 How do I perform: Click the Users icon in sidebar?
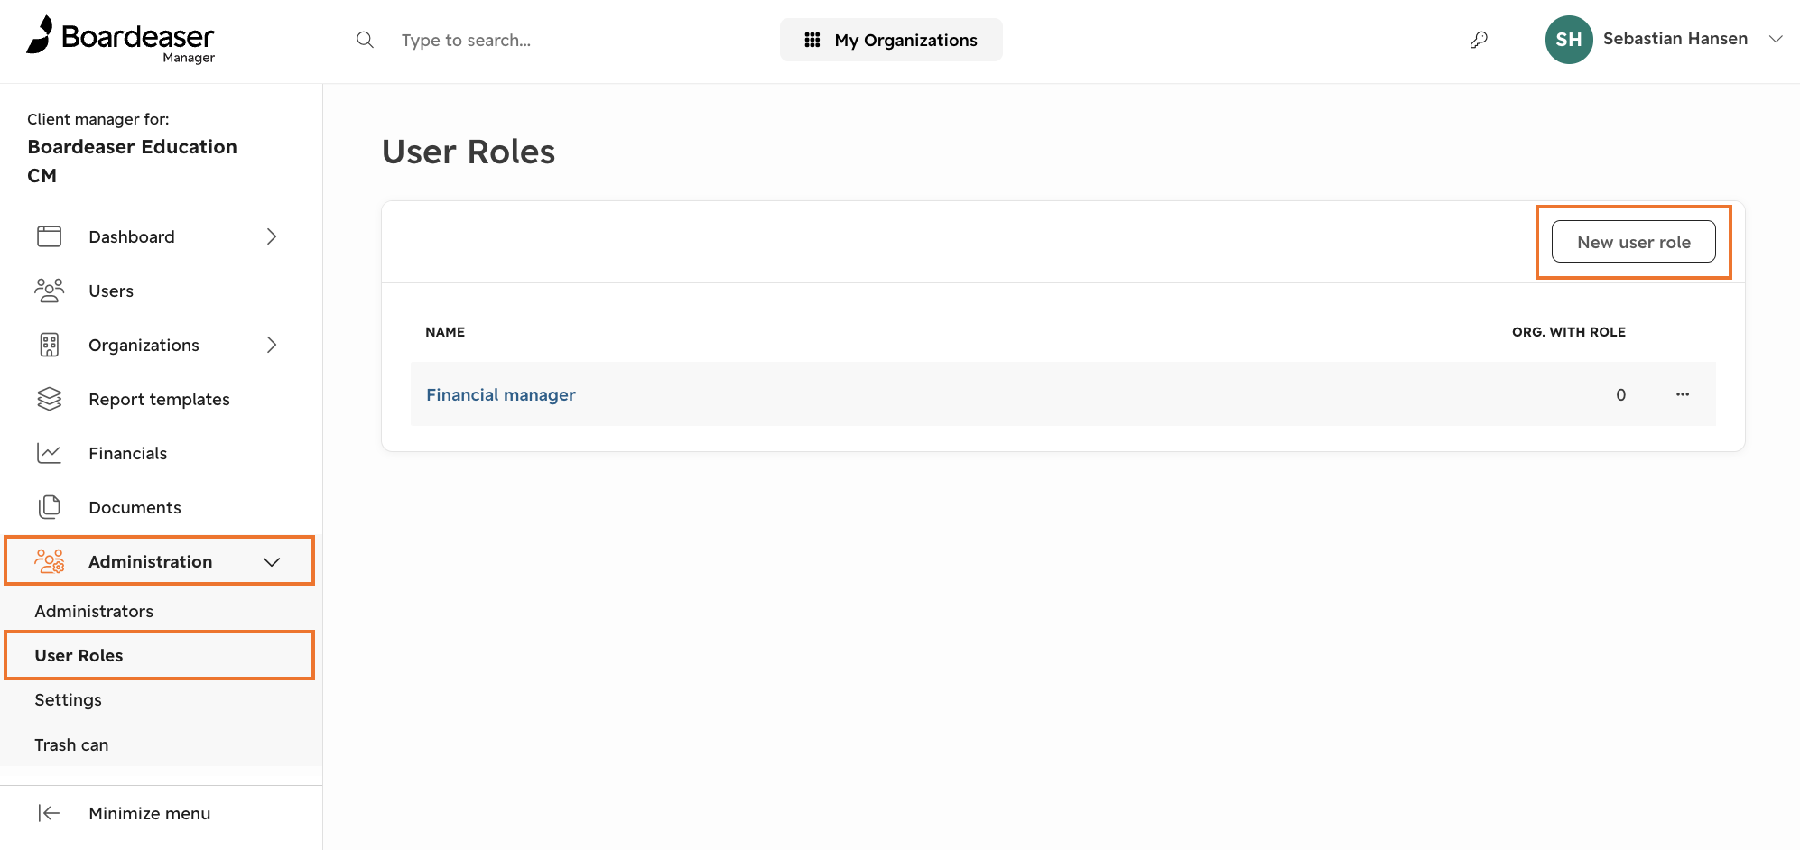[x=50, y=291]
